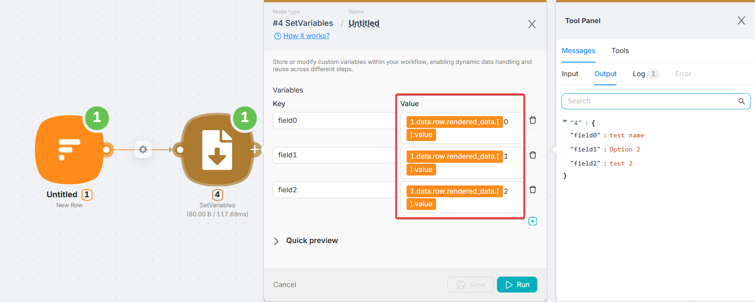Add a new variable with plus icon

(533, 221)
